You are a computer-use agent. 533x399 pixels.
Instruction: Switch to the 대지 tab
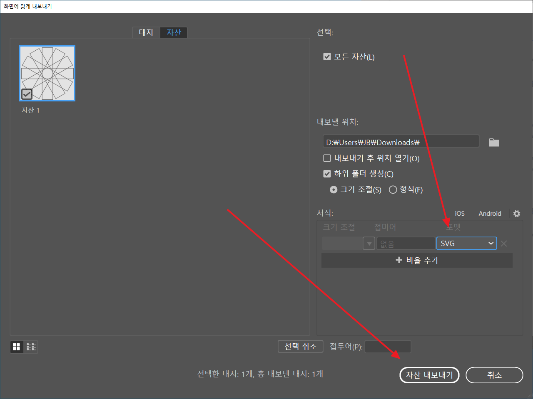point(146,32)
